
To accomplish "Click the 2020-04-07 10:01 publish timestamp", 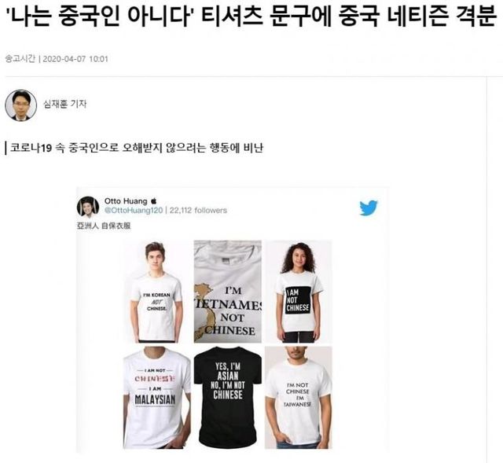I will (75, 59).
